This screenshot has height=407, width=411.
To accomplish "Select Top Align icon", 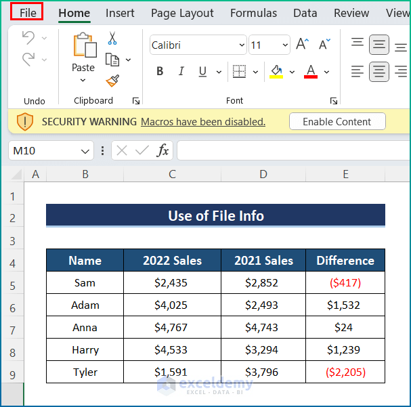I will click(358, 43).
